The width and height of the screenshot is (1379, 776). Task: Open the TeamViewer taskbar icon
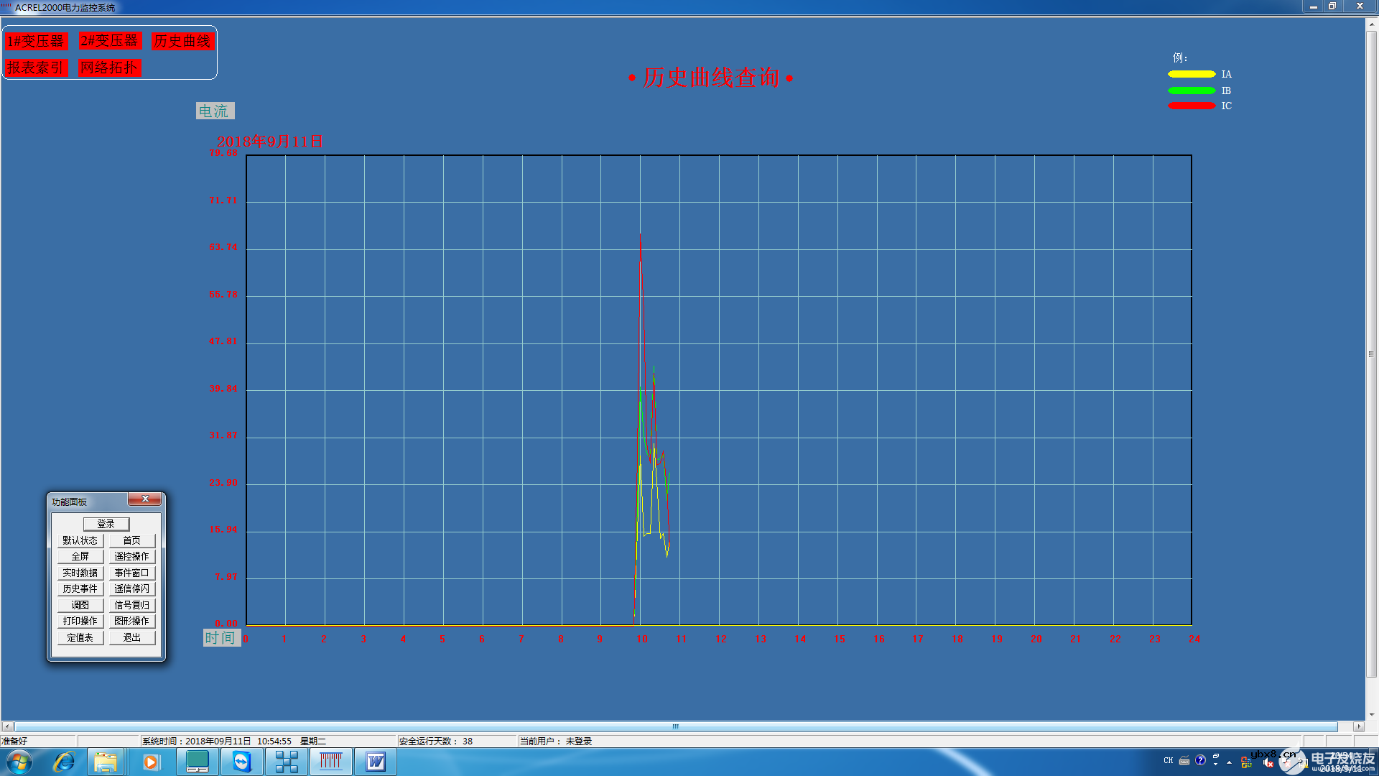coord(242,762)
